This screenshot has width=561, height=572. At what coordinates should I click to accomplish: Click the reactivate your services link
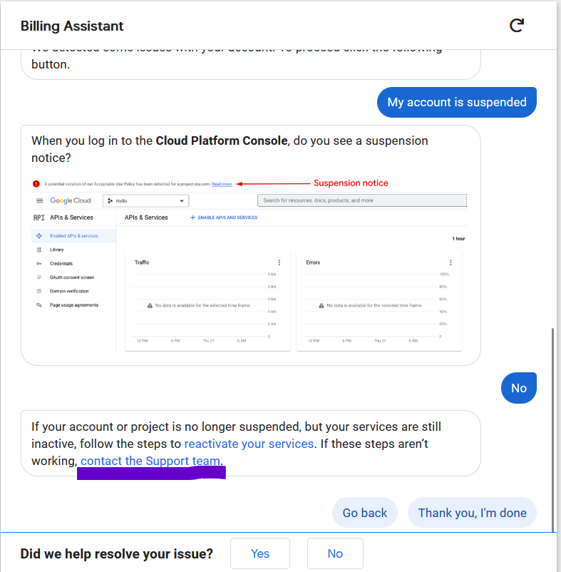click(x=249, y=444)
